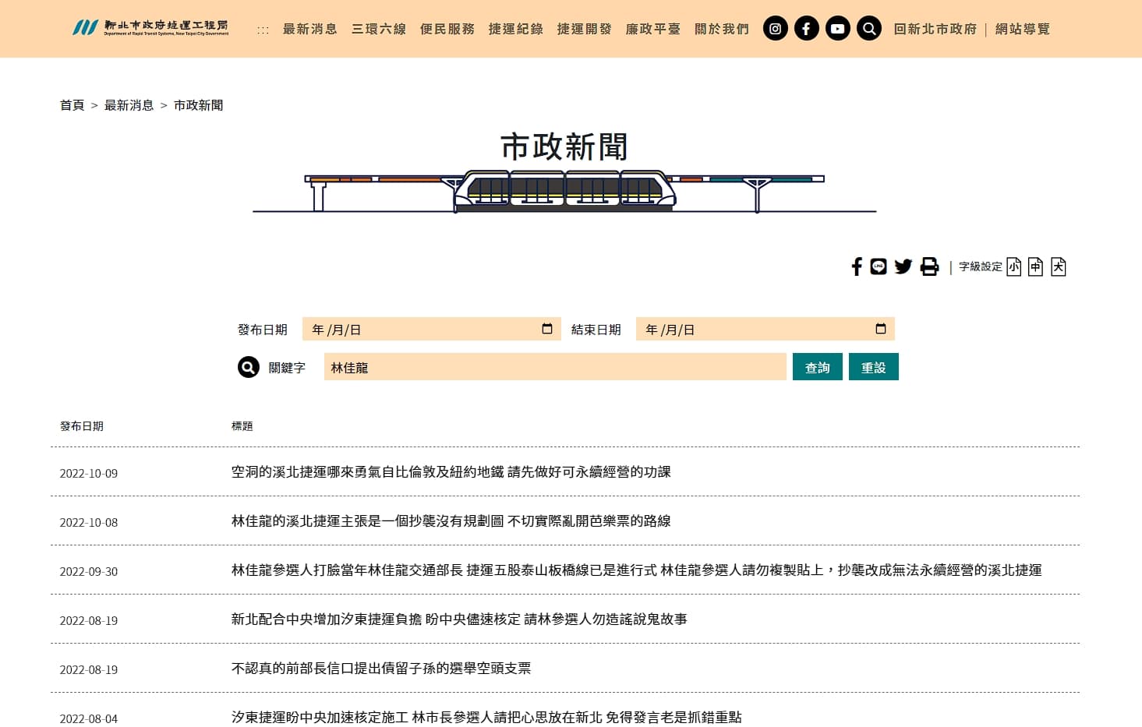Open news dated 2022-10-09 about 溪北捷運

point(451,472)
